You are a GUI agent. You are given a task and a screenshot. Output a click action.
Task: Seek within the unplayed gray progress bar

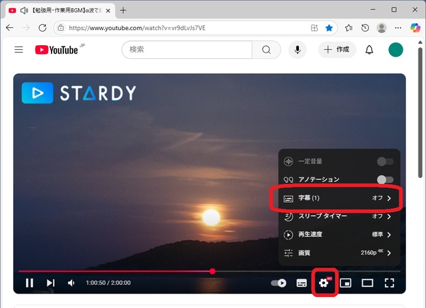pos(308,271)
